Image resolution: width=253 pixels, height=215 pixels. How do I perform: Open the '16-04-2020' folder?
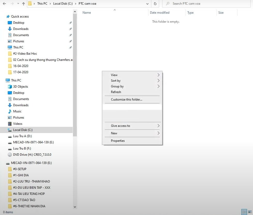click(21, 66)
